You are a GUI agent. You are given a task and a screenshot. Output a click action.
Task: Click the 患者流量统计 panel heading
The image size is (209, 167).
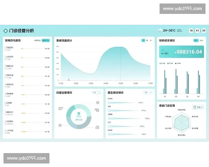pyautogui.click(x=64, y=40)
